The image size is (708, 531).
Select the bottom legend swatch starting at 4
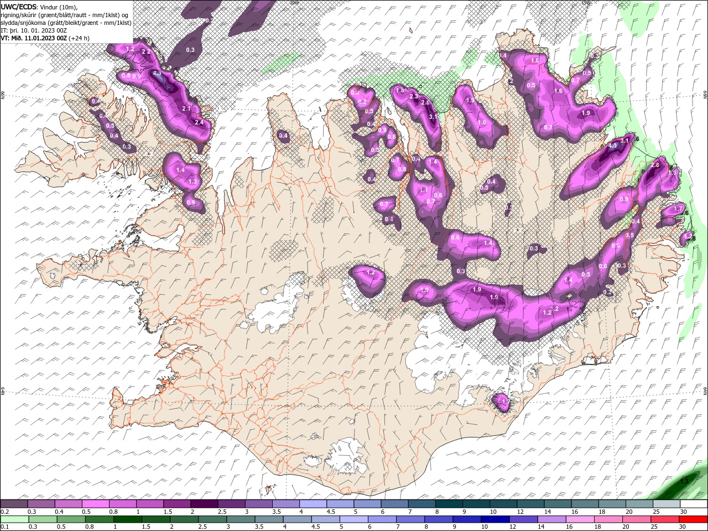point(298,519)
